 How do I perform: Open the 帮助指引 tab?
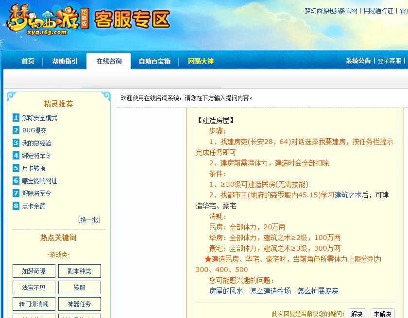(x=65, y=61)
